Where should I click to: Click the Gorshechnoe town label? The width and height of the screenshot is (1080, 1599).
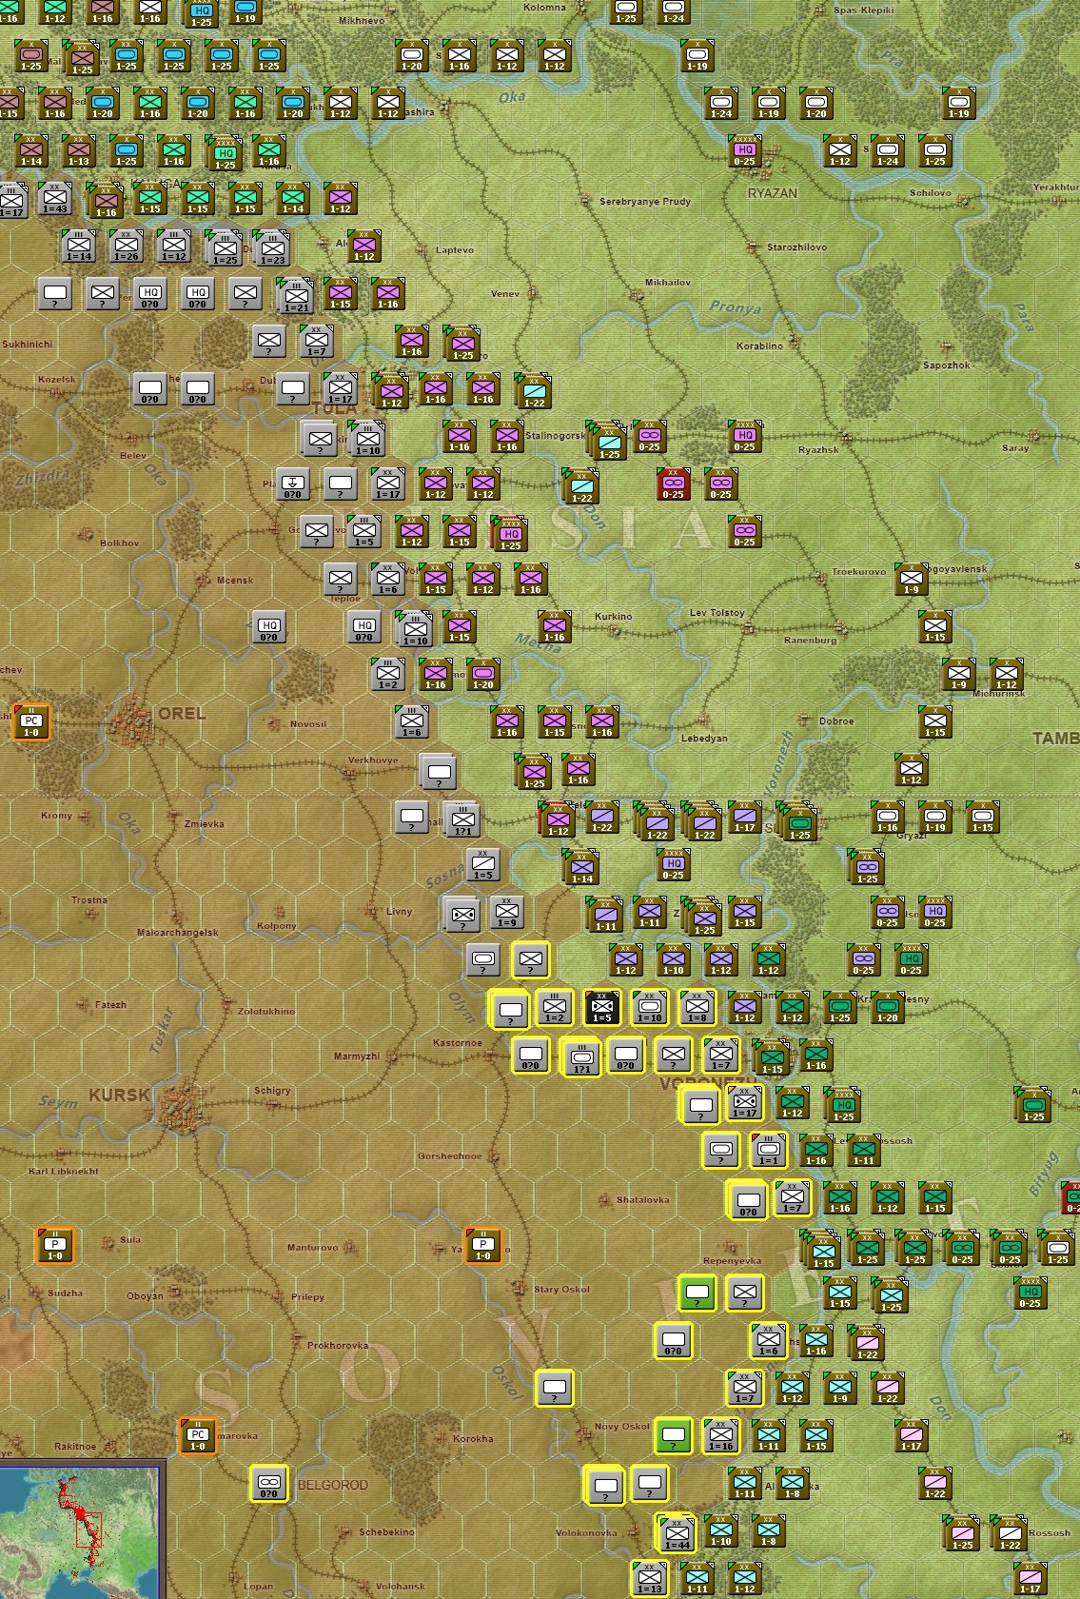point(449,1155)
